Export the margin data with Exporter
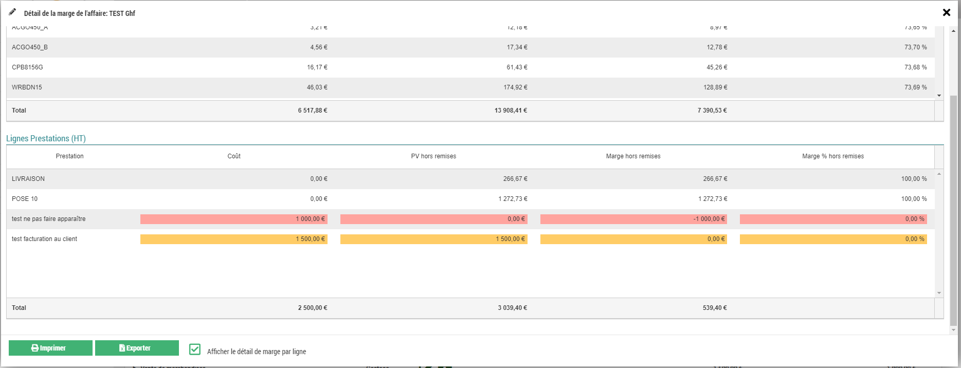 137,348
